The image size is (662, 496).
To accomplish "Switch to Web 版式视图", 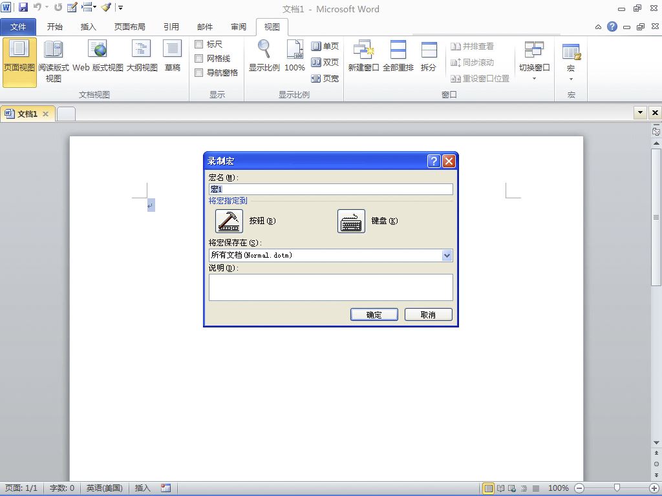I will click(98, 56).
